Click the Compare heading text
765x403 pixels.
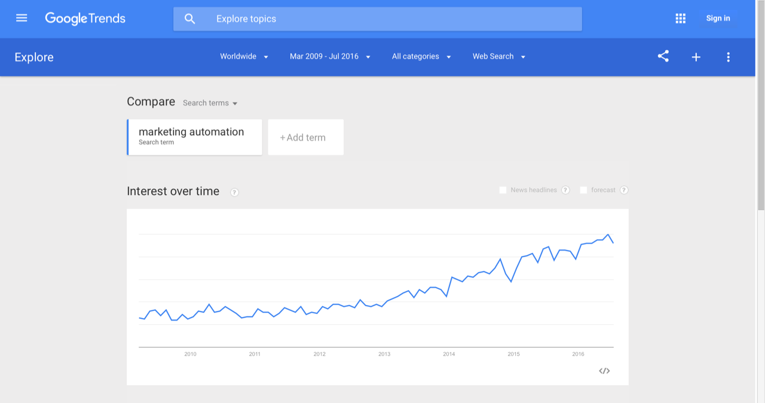coord(151,102)
